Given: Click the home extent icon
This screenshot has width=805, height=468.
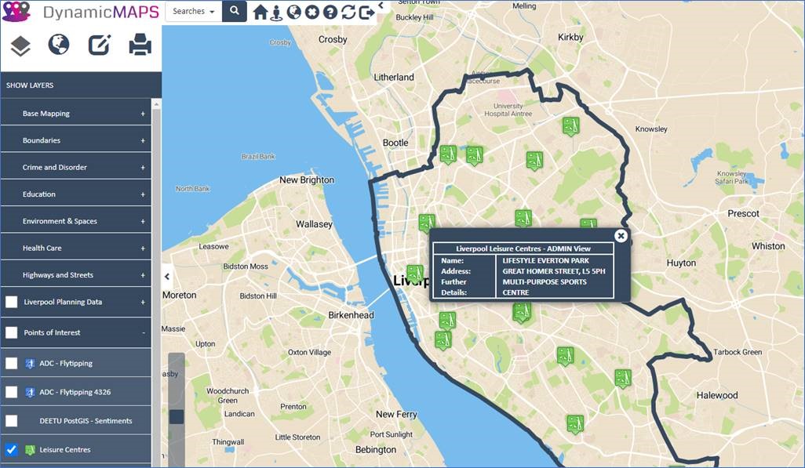Looking at the screenshot, I should tap(260, 12).
